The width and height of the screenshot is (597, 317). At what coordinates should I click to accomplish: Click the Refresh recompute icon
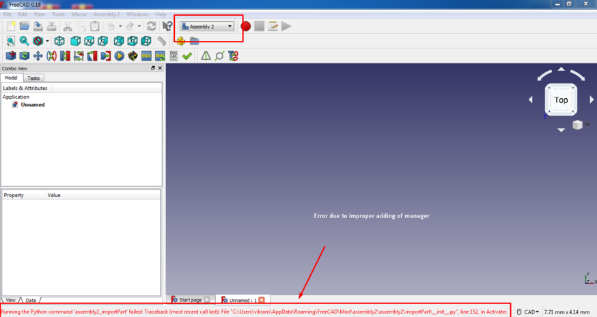click(x=151, y=26)
